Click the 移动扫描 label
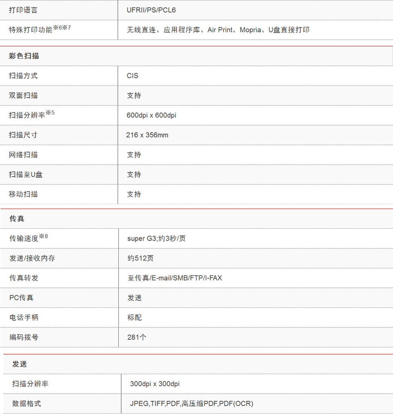 [23, 194]
